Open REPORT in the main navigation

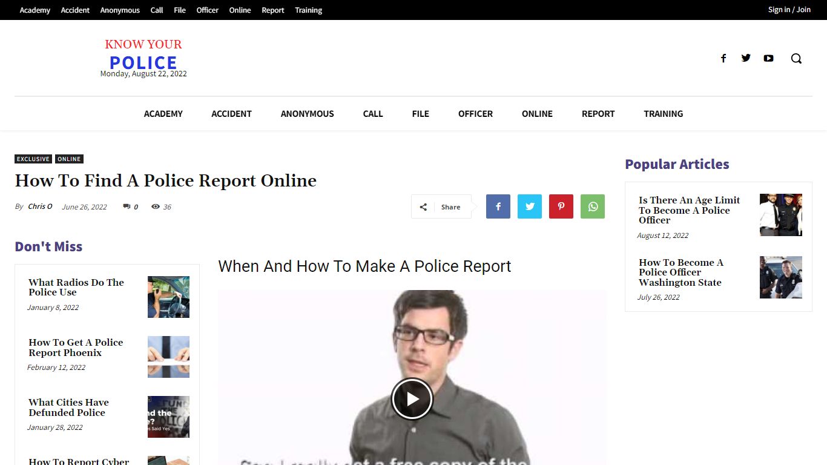coord(598,114)
